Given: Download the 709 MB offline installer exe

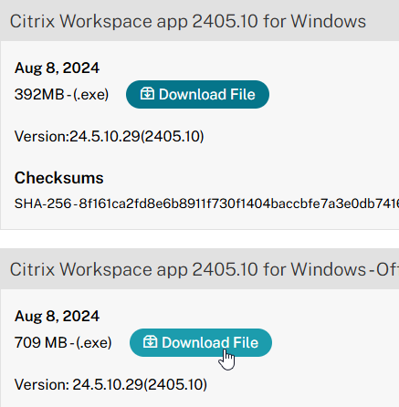Looking at the screenshot, I should pos(201,342).
